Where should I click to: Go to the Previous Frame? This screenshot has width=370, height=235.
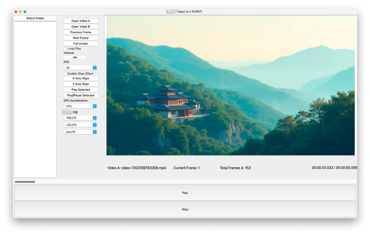pos(81,32)
